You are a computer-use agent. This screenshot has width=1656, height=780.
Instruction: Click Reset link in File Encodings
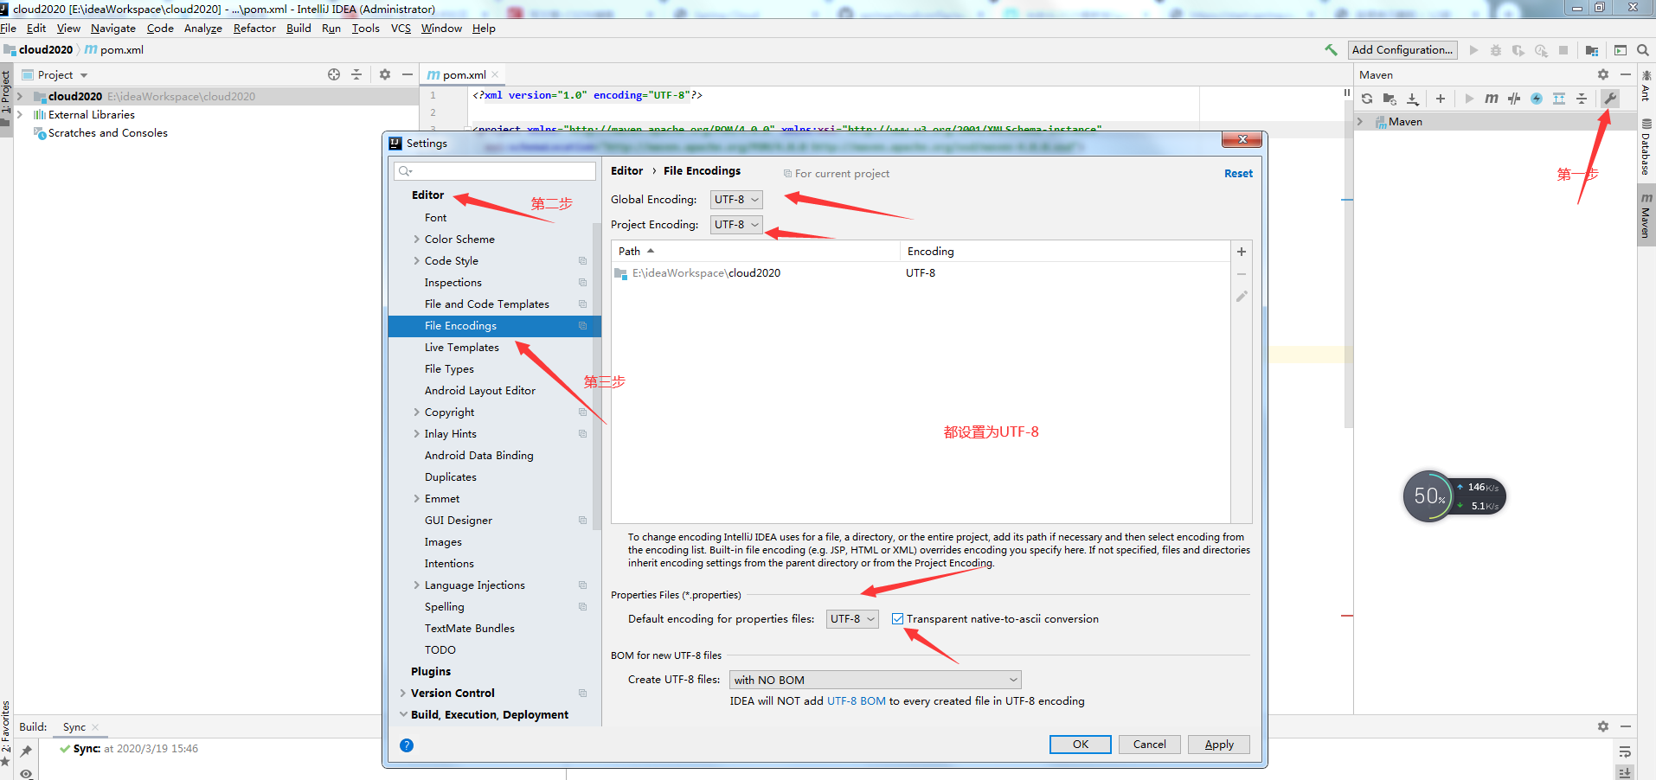1238,174
